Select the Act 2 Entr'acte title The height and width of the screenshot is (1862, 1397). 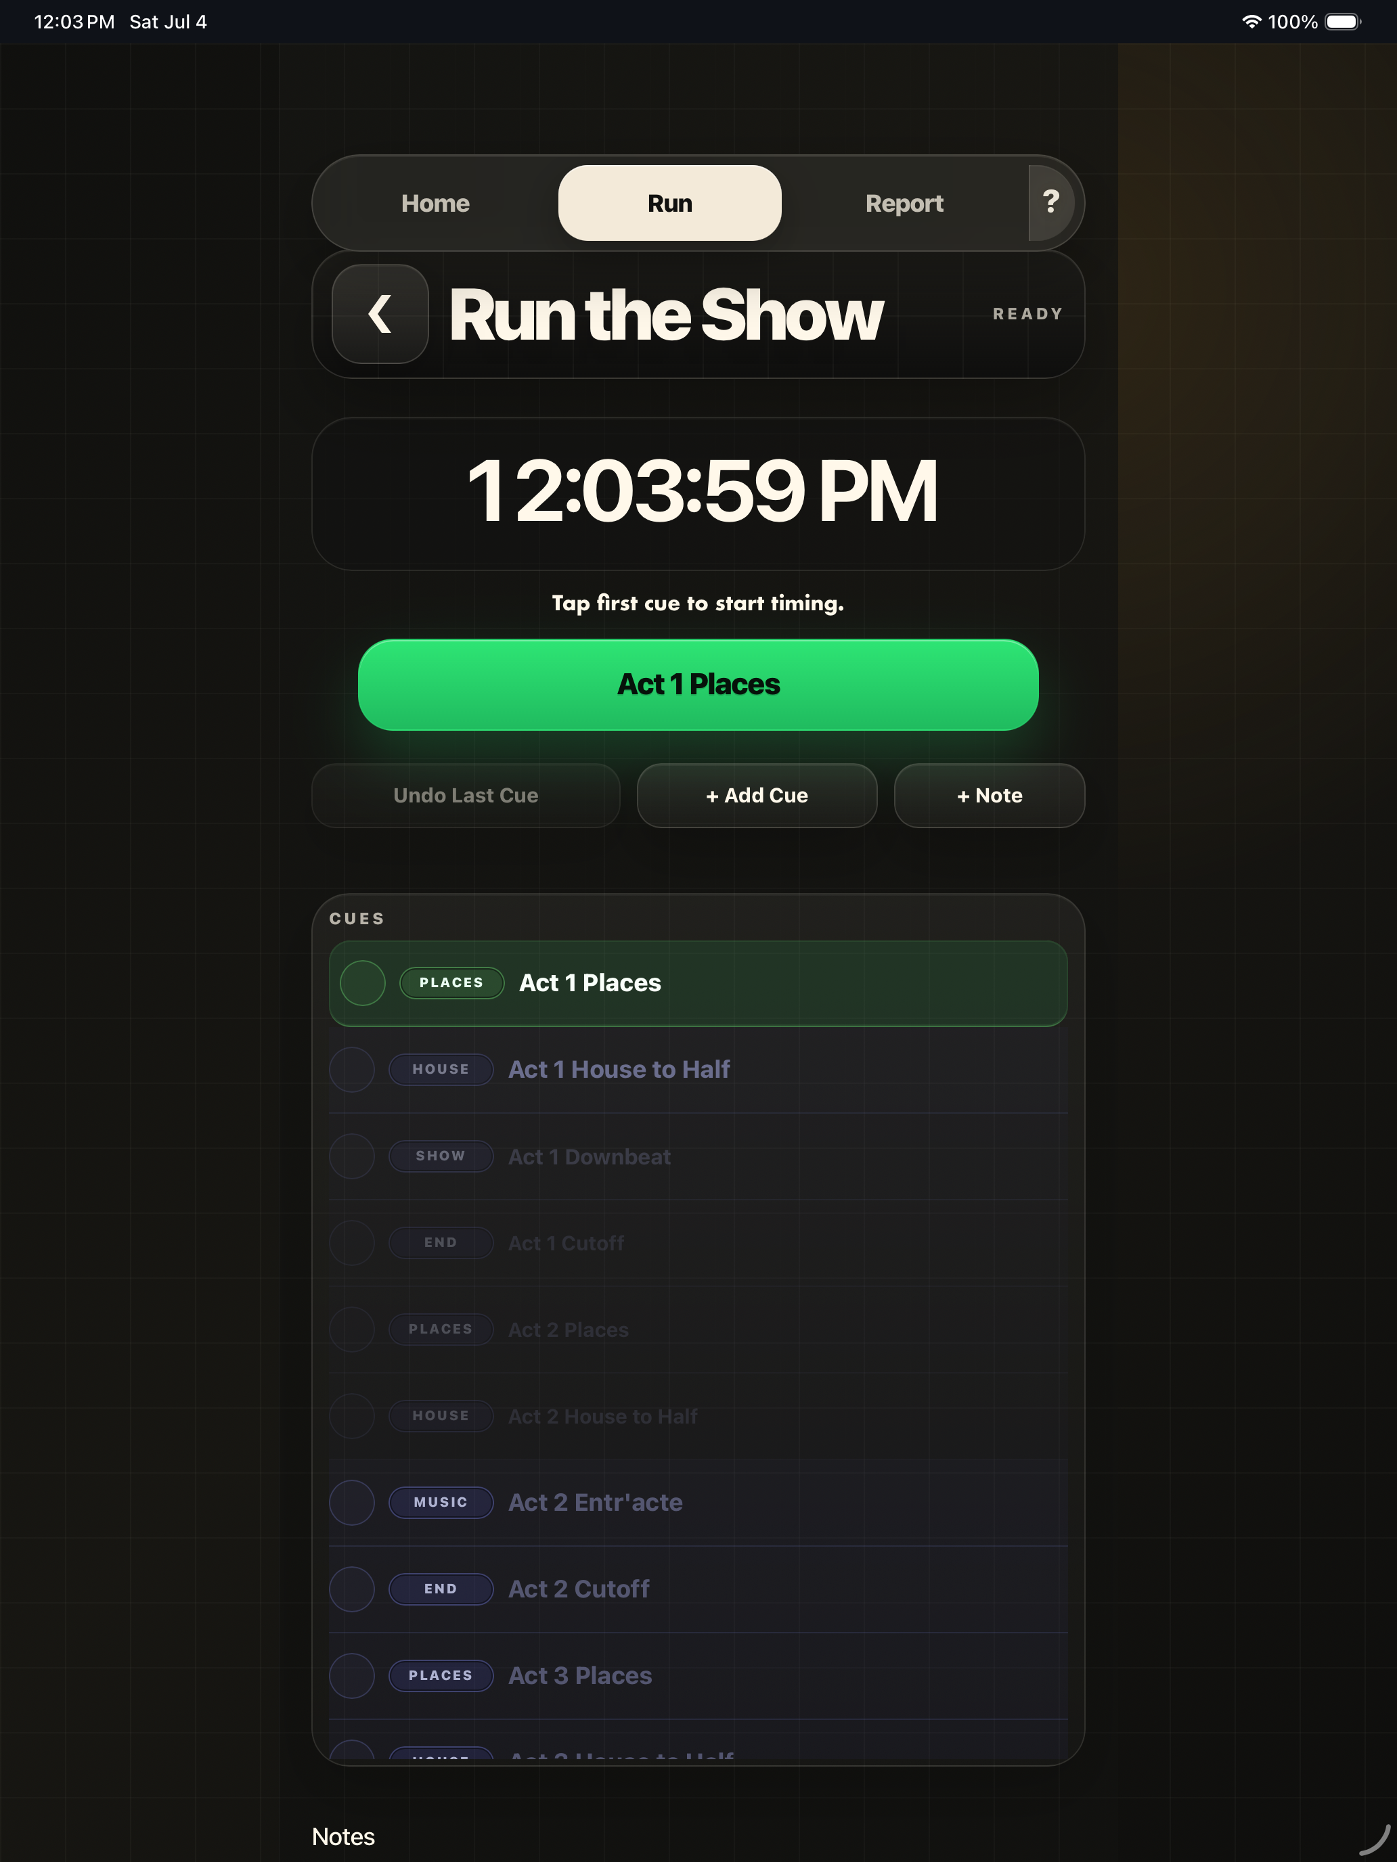click(x=596, y=1503)
